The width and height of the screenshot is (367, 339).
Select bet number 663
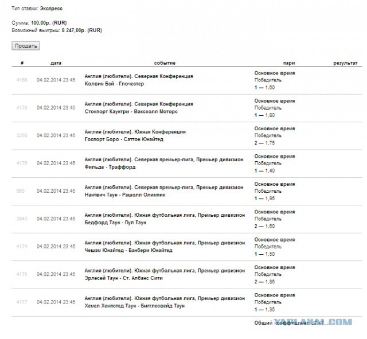(22, 191)
